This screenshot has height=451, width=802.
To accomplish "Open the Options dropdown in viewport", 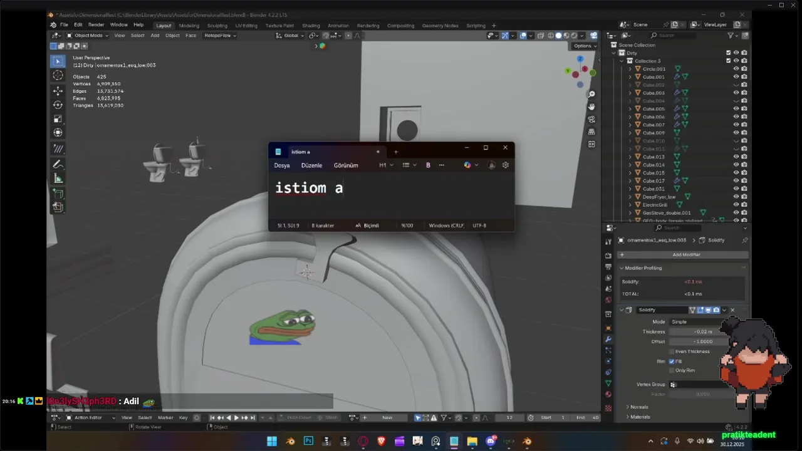I will 585,46.
